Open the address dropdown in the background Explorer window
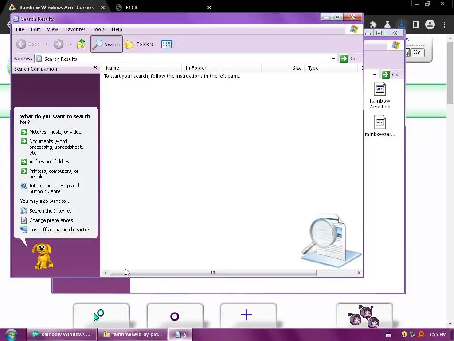Viewport: 454px width, 341px height. coord(375,75)
